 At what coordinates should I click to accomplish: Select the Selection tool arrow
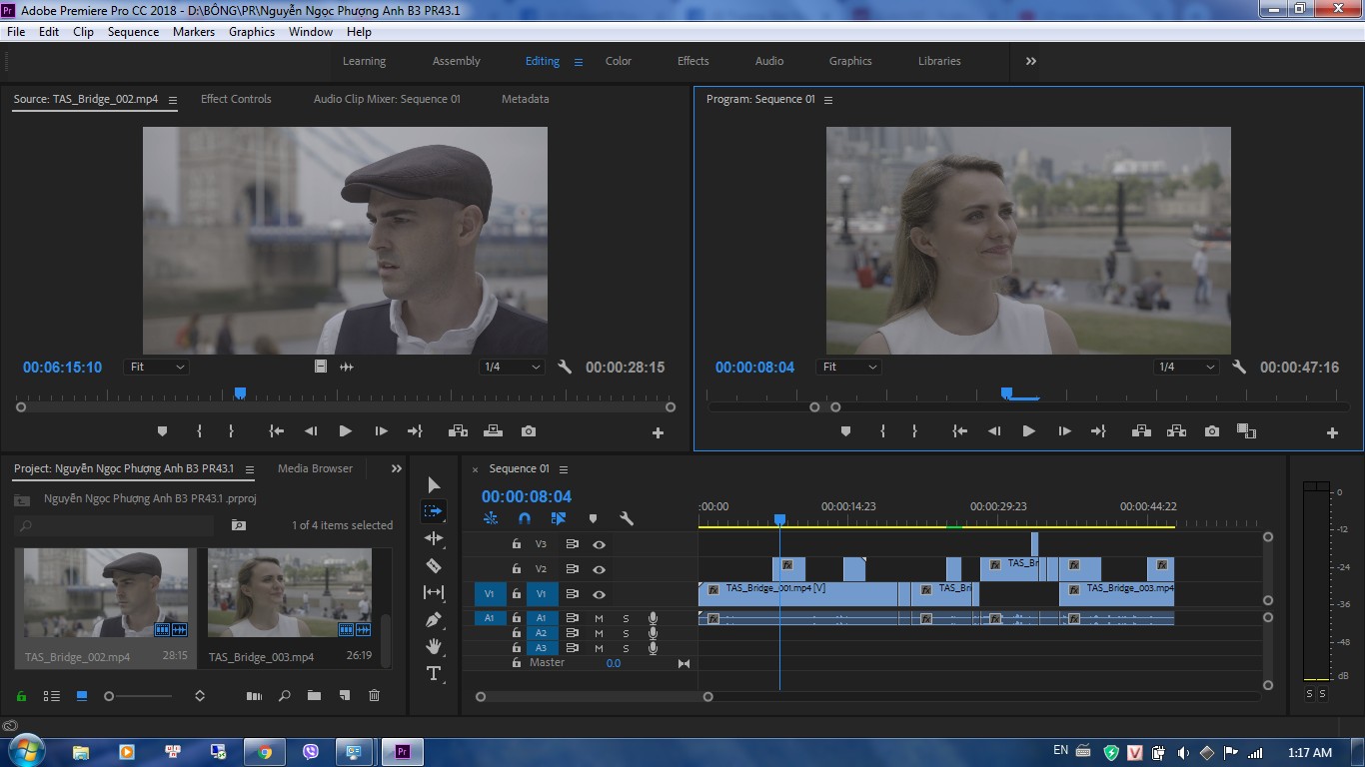434,484
